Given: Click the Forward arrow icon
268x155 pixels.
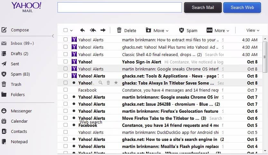Looking at the screenshot, I should (x=103, y=30).
